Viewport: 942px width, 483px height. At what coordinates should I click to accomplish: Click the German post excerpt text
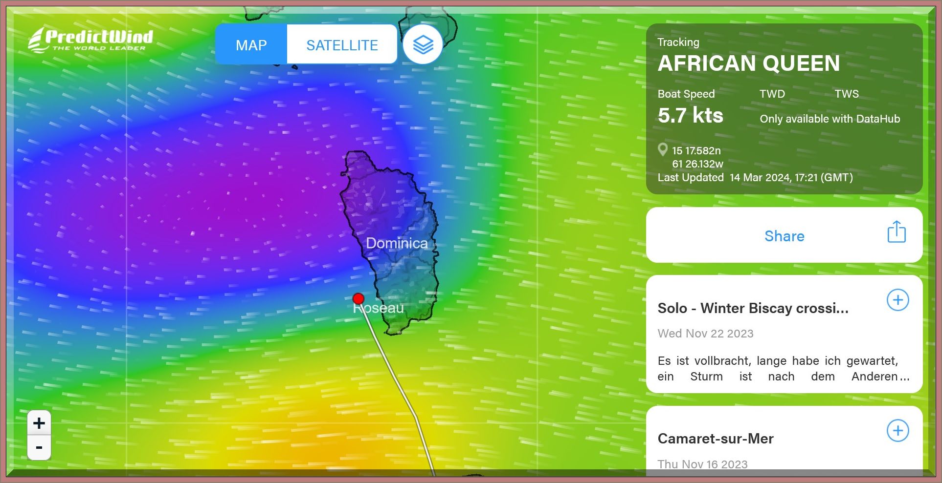783,369
